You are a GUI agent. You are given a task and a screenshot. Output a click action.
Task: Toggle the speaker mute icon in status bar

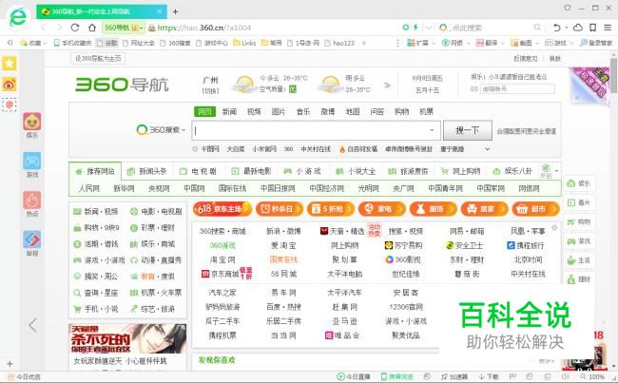point(565,376)
